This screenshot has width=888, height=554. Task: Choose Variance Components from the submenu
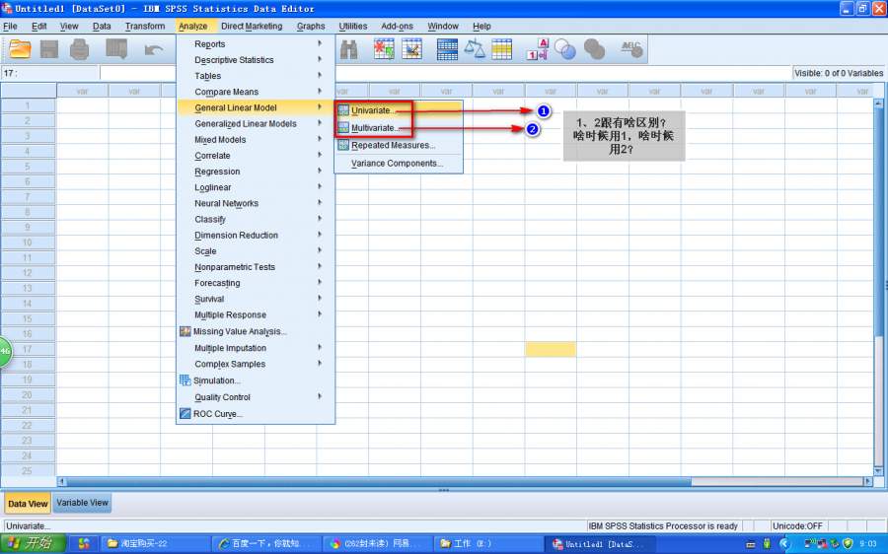click(x=399, y=163)
